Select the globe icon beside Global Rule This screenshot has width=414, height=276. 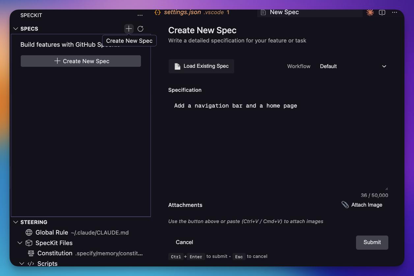click(x=29, y=232)
